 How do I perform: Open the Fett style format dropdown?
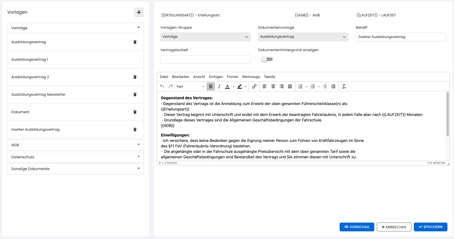tap(190, 86)
